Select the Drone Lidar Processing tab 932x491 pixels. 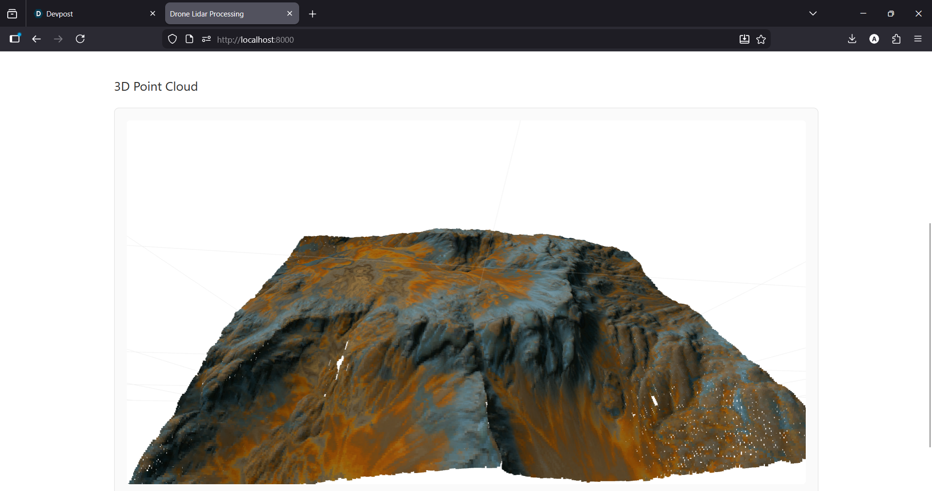232,14
